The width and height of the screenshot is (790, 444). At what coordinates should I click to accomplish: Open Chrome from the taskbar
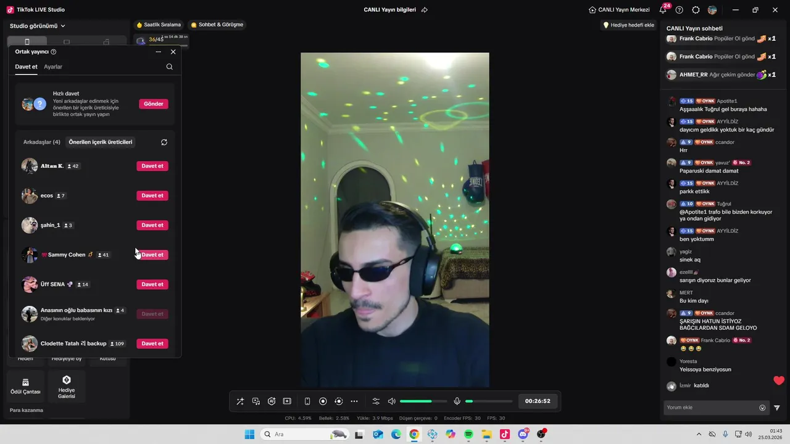(x=414, y=434)
